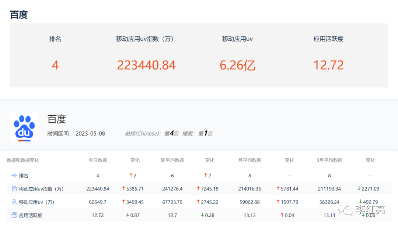This screenshot has height=227, width=398.
Task: Select today's uv cell 62649.7
Action: [98, 202]
